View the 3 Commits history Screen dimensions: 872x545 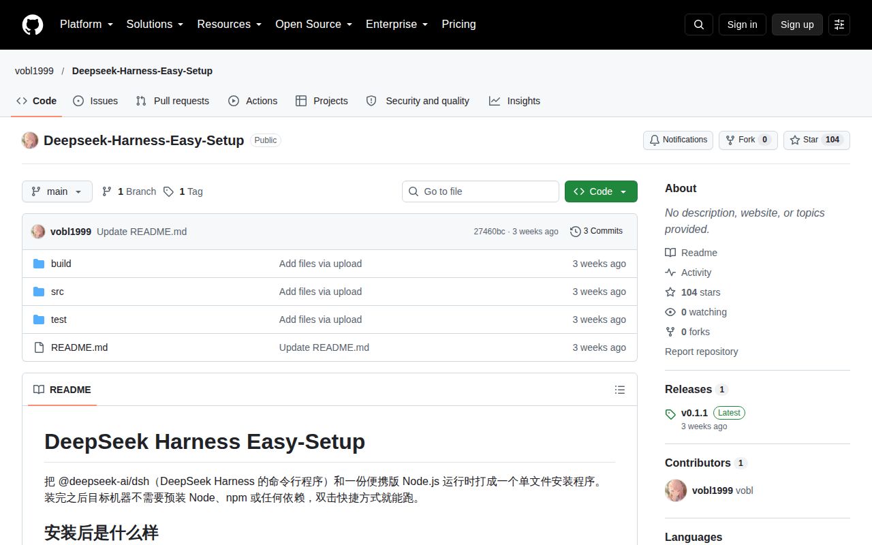[596, 232]
